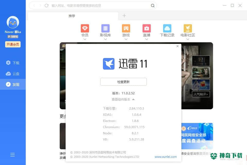Click the username Never 離ka
Screen dimensions: 247x165
[13, 32]
